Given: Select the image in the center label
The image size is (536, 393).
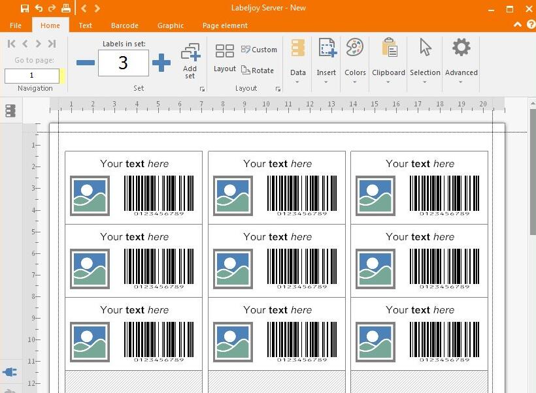Looking at the screenshot, I should click(x=233, y=269).
